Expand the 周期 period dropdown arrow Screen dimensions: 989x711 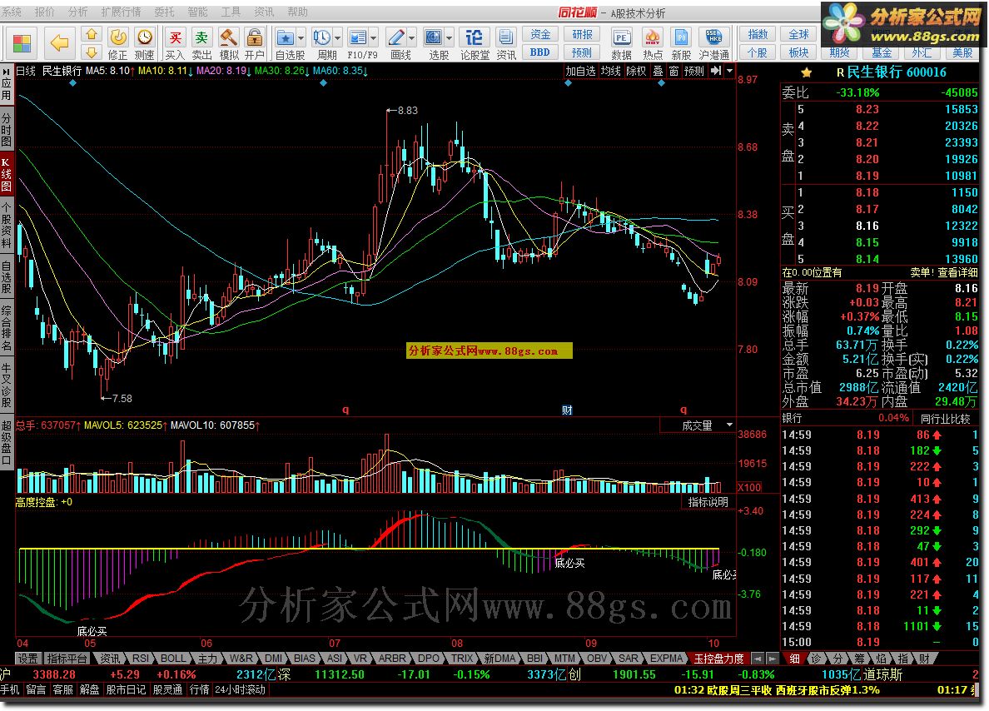pyautogui.click(x=338, y=37)
